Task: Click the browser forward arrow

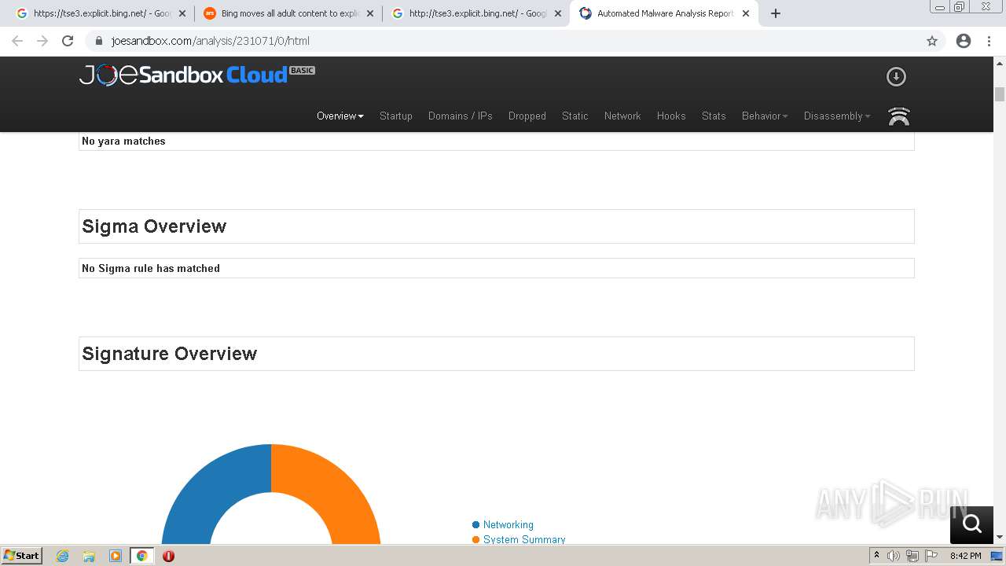Action: [42, 41]
